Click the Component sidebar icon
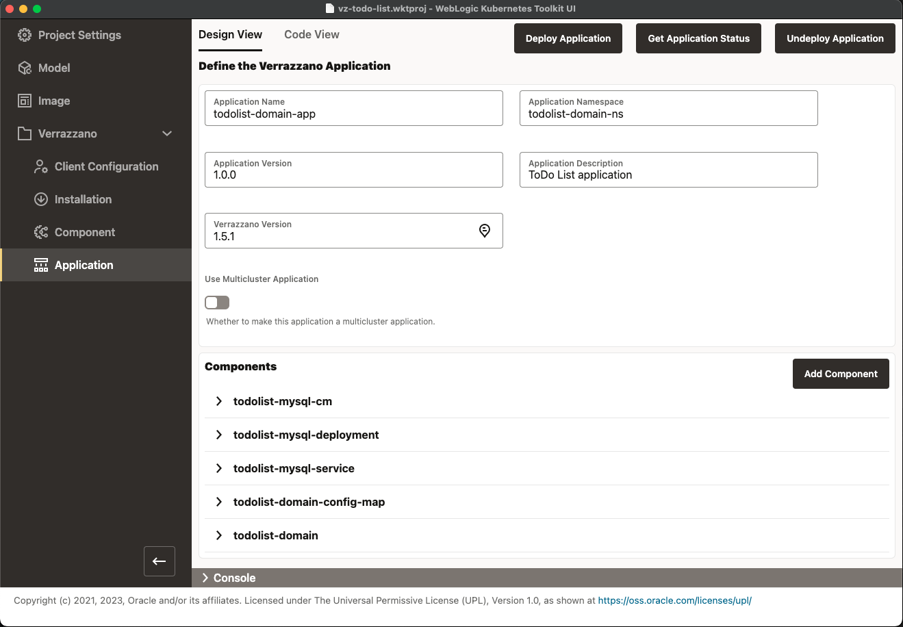This screenshot has width=903, height=627. [x=41, y=232]
